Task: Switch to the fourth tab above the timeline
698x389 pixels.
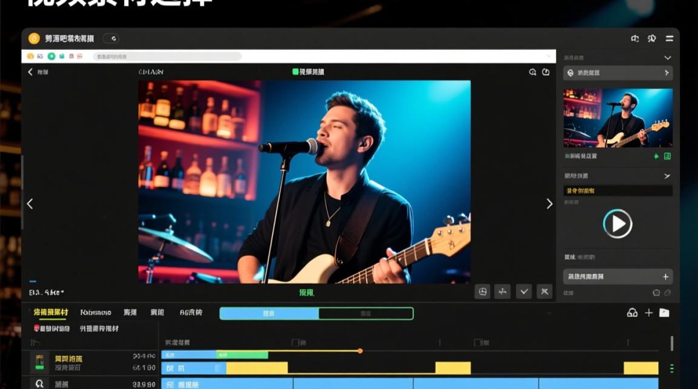Action: [x=157, y=312]
